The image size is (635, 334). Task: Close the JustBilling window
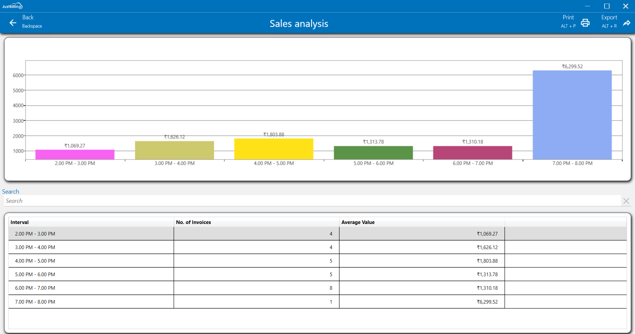625,6
